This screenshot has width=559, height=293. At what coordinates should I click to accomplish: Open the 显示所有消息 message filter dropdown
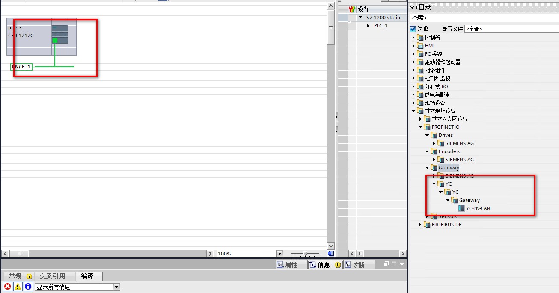click(117, 287)
